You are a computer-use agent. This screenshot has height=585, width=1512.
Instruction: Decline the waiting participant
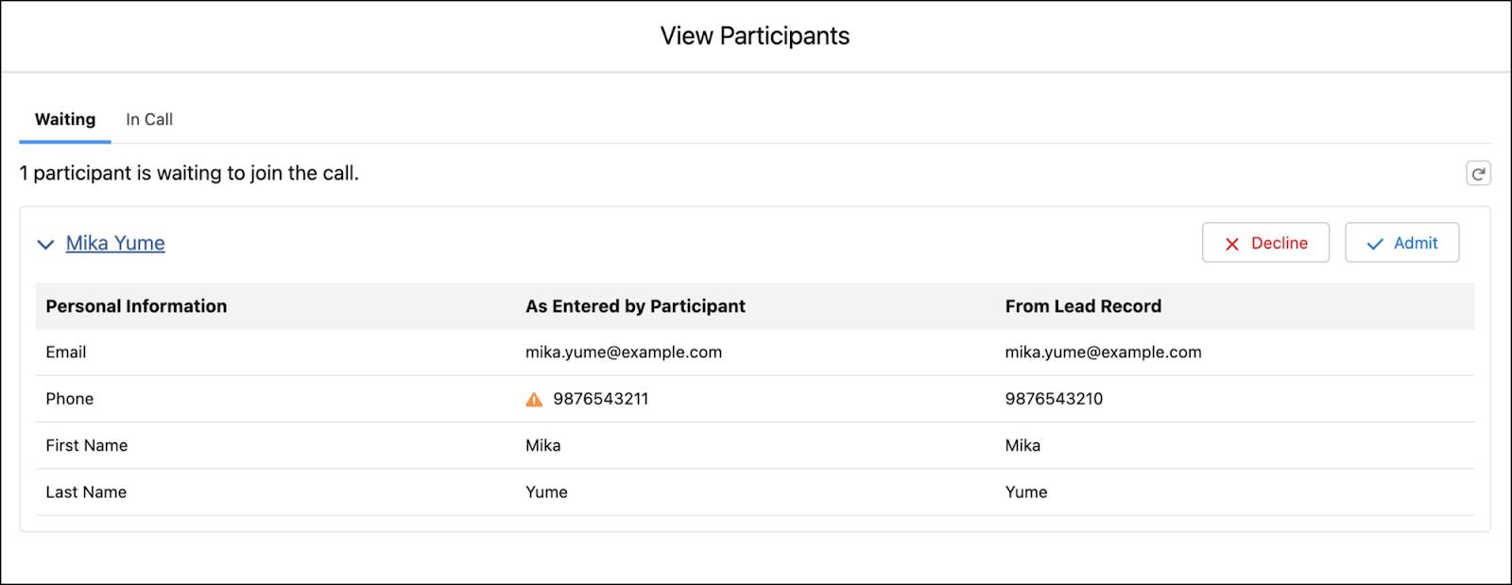click(1265, 243)
